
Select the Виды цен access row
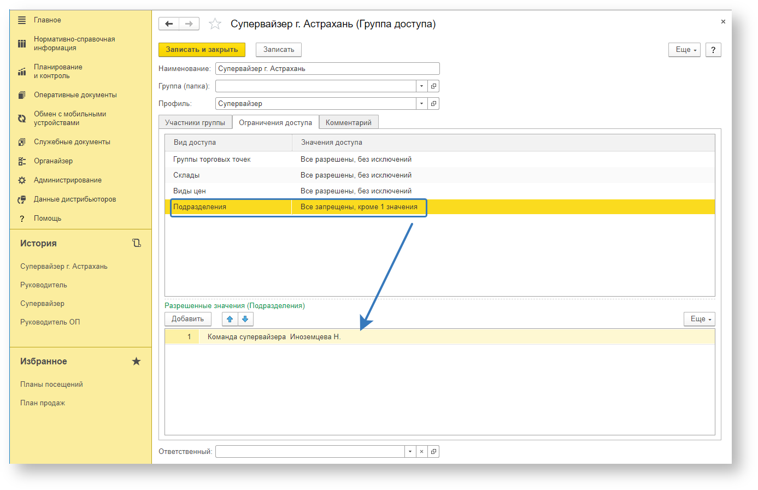pyautogui.click(x=440, y=191)
